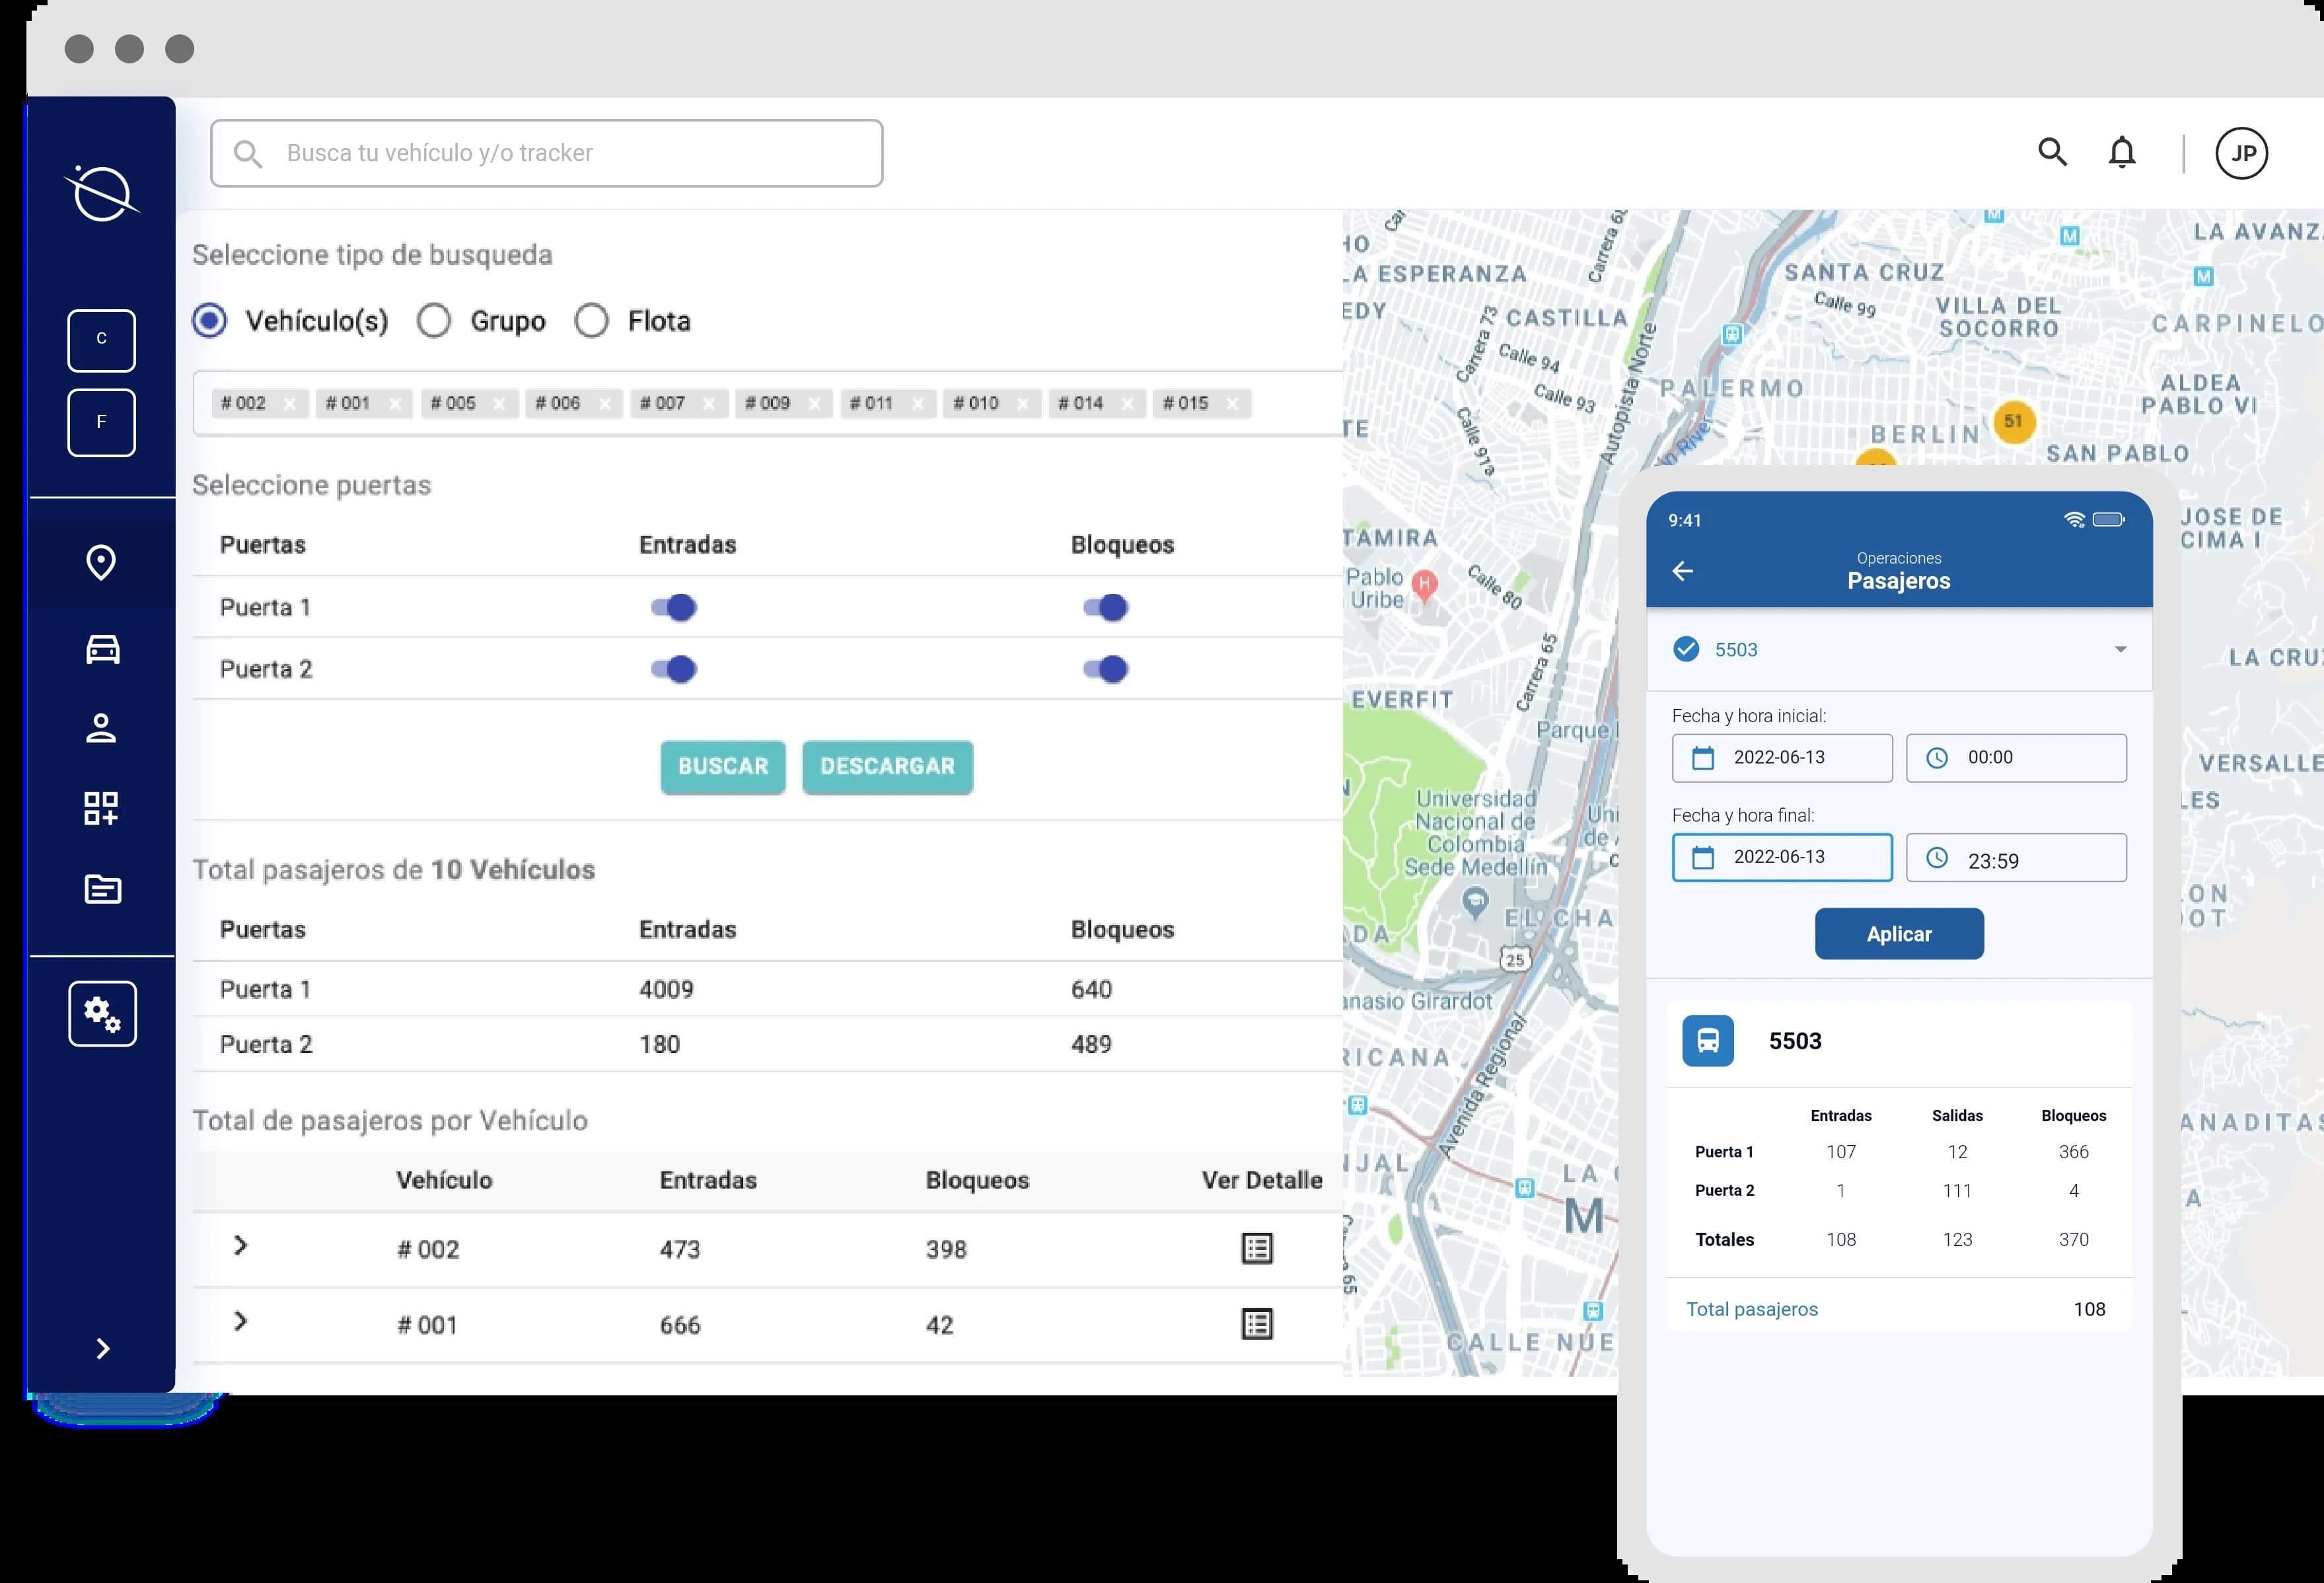Open the C sidebar shortcut
2324x1583 pixels.
102,340
